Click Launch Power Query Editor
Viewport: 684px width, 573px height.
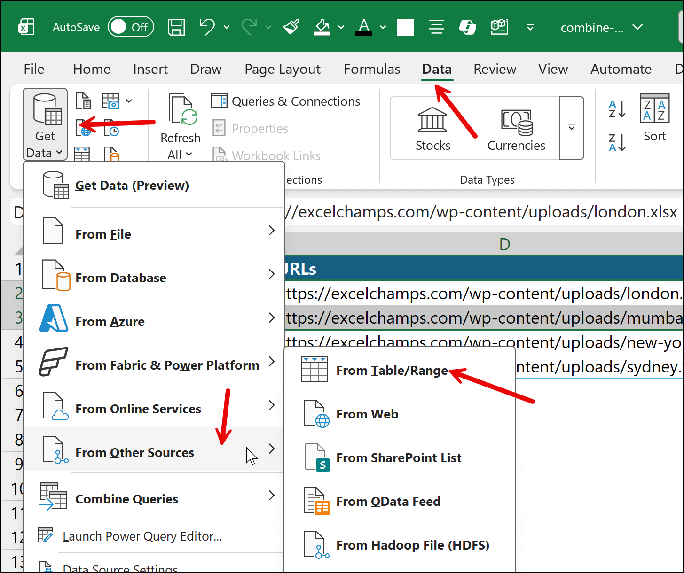142,536
